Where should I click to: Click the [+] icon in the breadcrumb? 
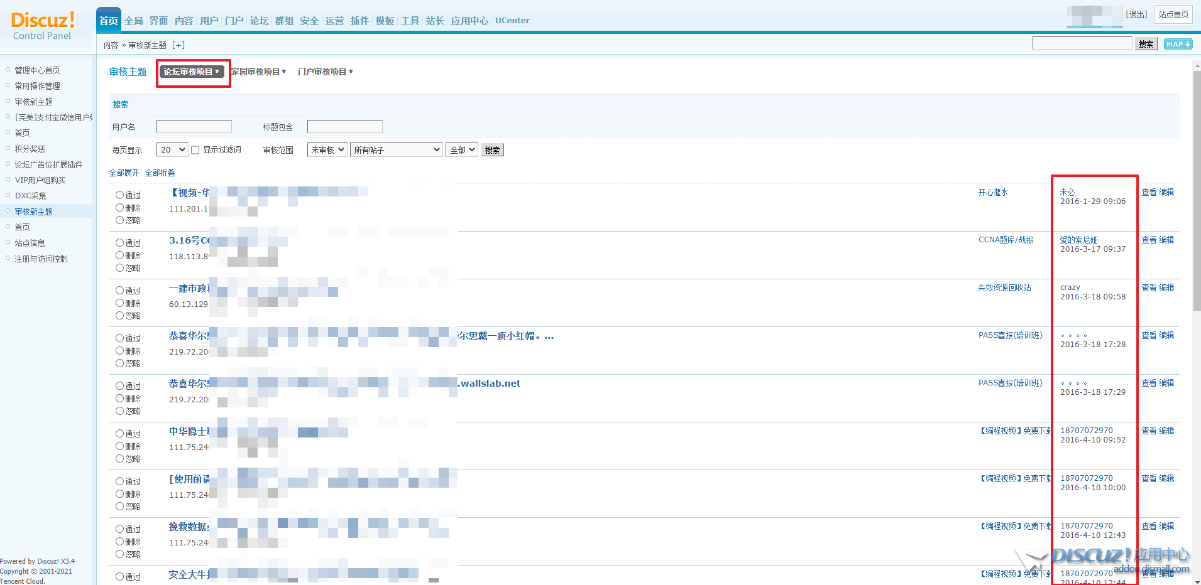pos(178,45)
